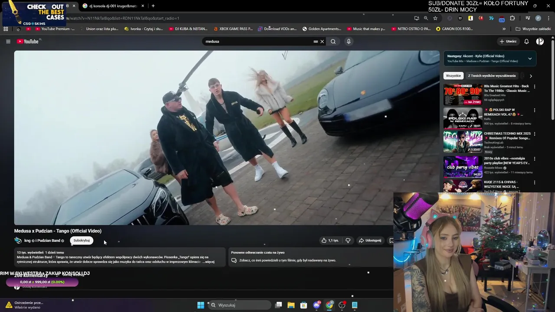Open OBS Studio from the taskbar
The image size is (555, 312).
click(342, 305)
